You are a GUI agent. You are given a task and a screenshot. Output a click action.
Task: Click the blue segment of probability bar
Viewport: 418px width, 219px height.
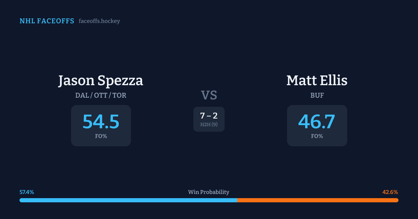[x=128, y=200]
